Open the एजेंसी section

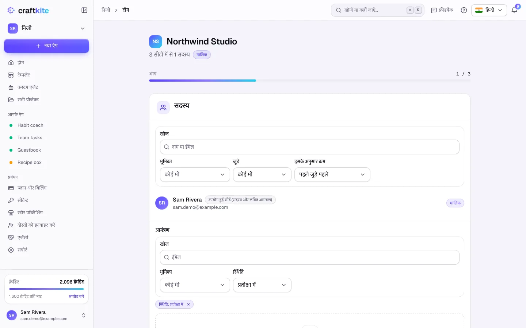[46, 238]
